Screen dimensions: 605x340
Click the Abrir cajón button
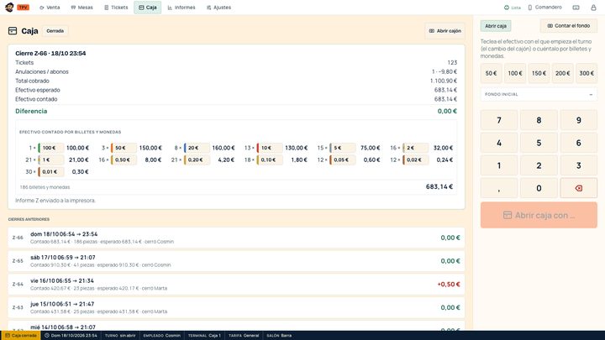(x=445, y=31)
